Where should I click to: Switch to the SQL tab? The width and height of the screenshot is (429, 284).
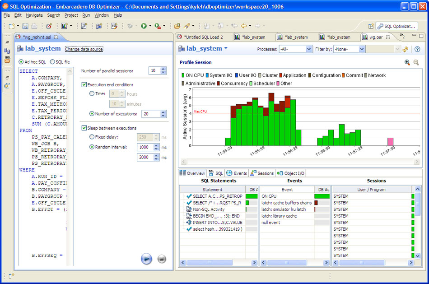point(216,173)
